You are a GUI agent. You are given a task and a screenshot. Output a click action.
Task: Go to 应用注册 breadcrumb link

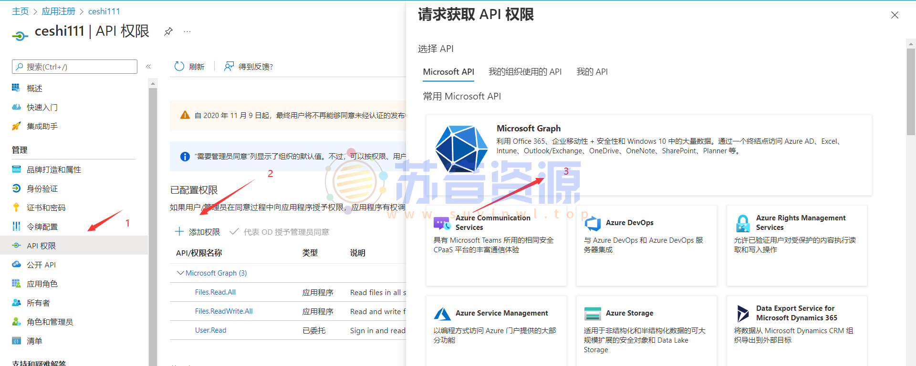59,11
